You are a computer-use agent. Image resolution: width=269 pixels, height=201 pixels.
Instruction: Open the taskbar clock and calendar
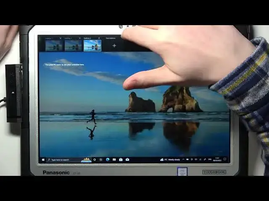[217, 160]
